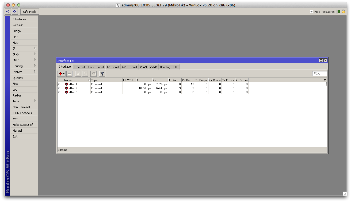Screen dimensions: 351x202
Task: Switch to the Ethernet tab
Action: [79, 67]
